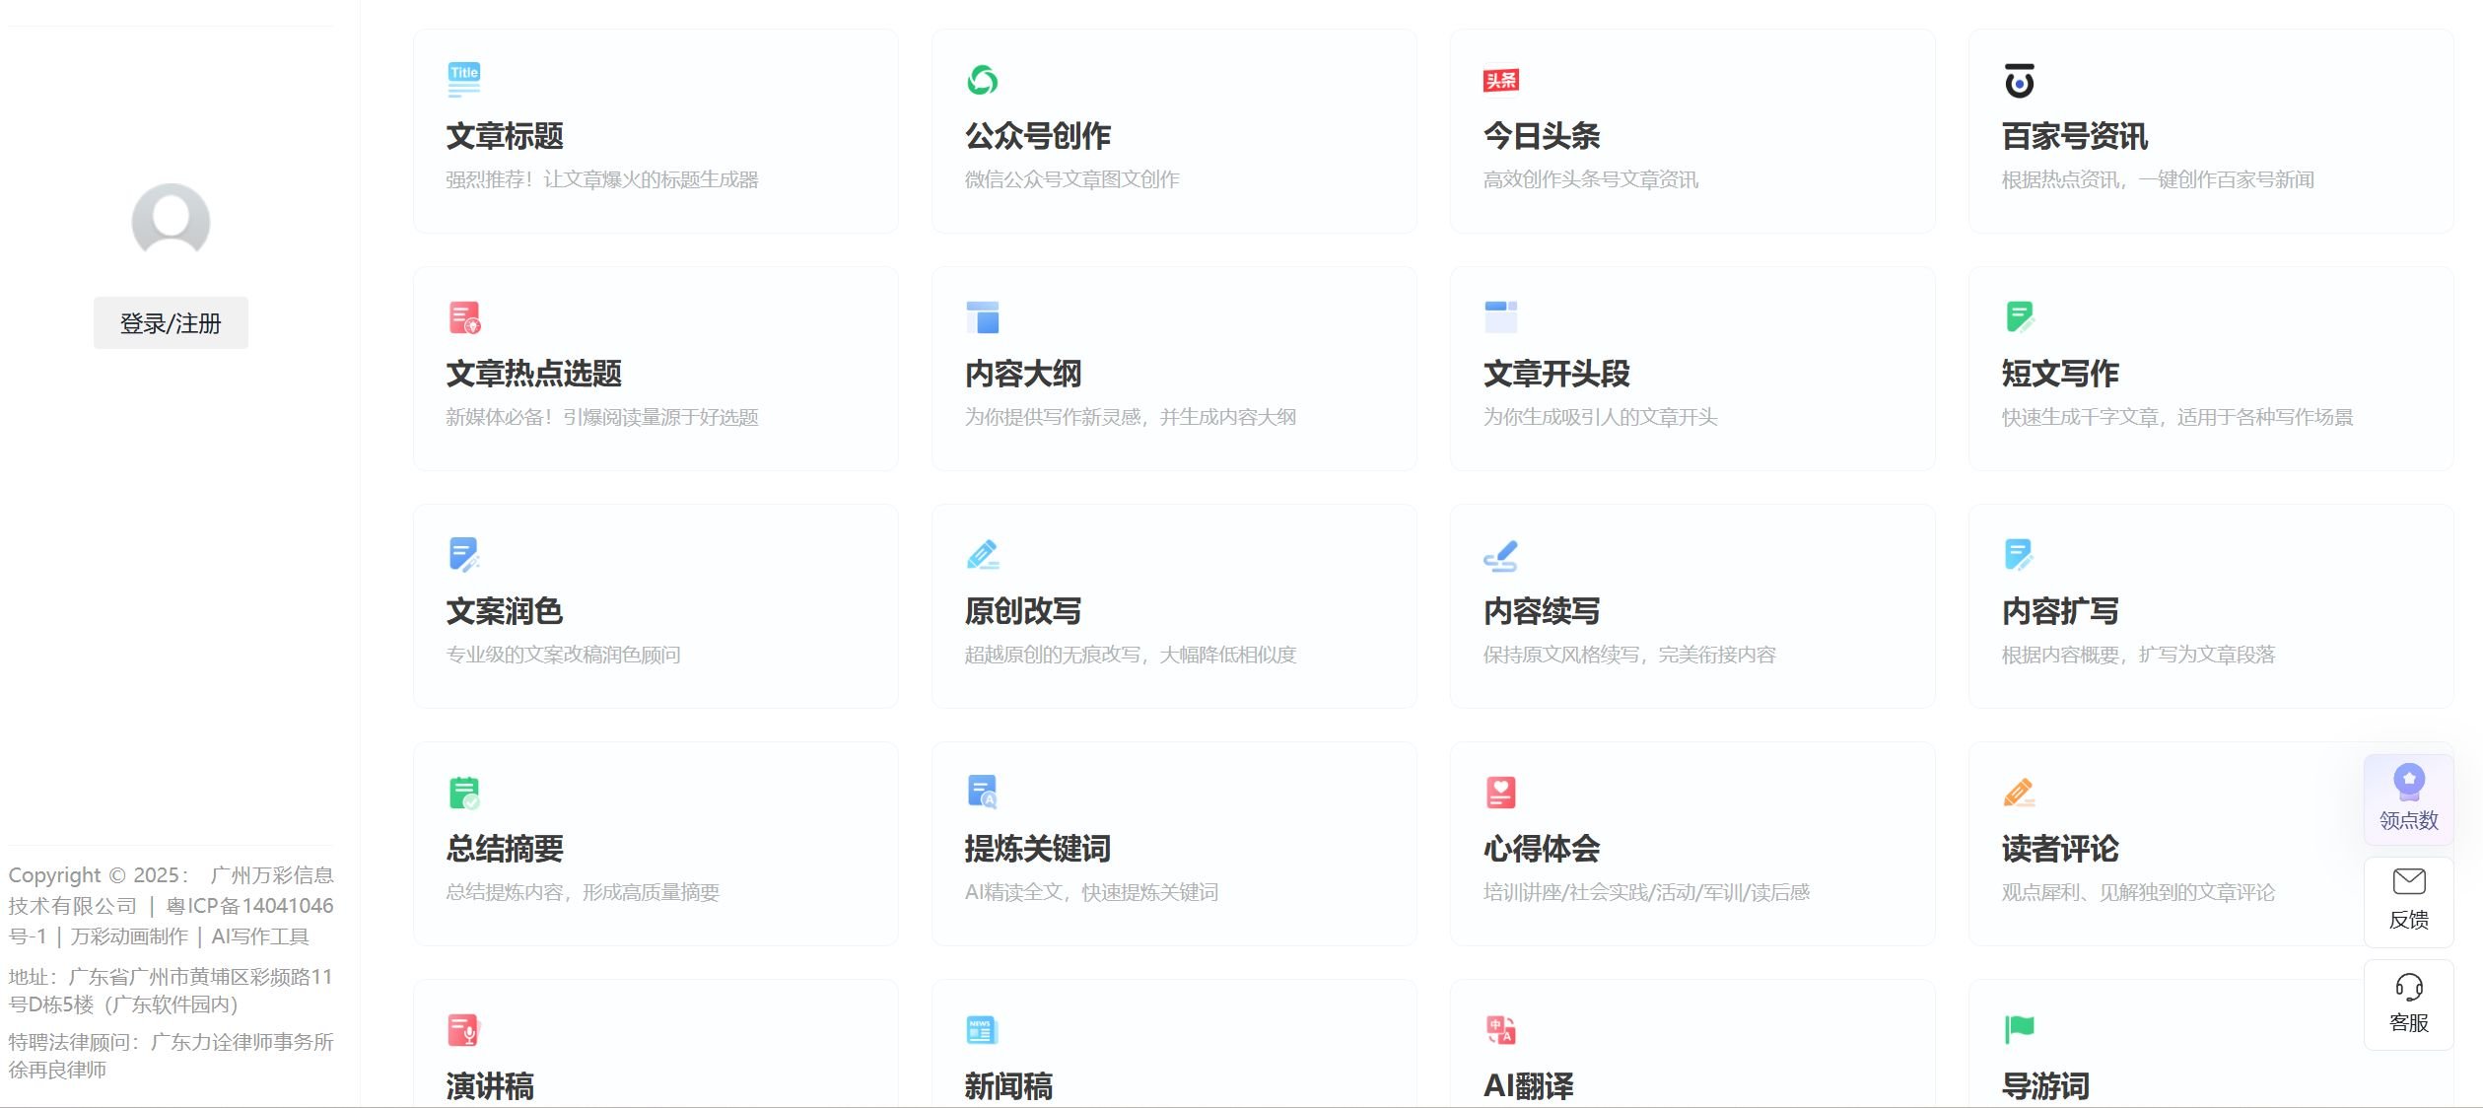Click the 心得体会 red heart icon
Image resolution: width=2483 pixels, height=1108 pixels.
(x=1501, y=793)
